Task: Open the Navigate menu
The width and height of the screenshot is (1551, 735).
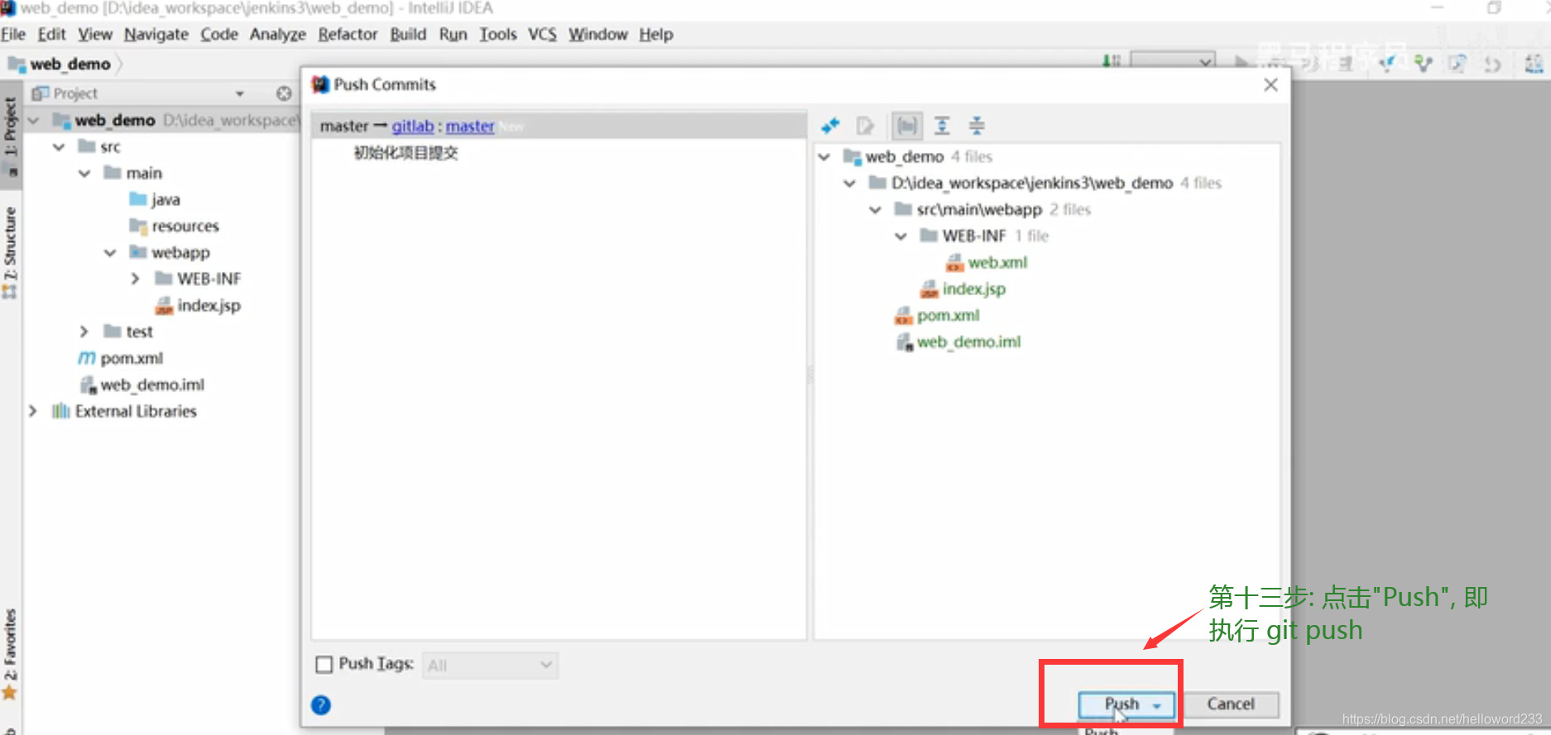Action: point(156,34)
